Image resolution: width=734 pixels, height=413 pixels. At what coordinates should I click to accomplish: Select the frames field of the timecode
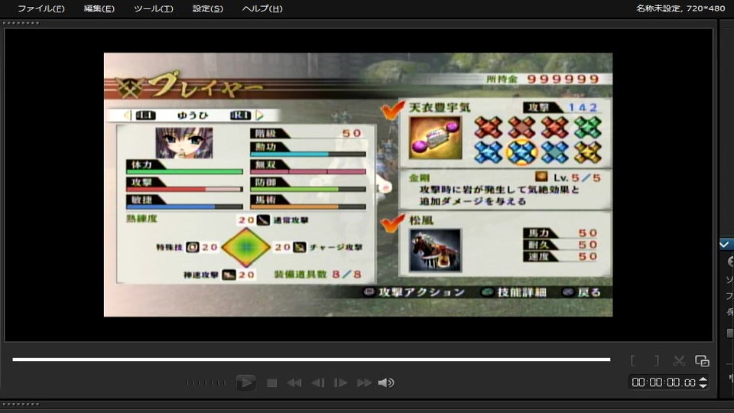(690, 382)
